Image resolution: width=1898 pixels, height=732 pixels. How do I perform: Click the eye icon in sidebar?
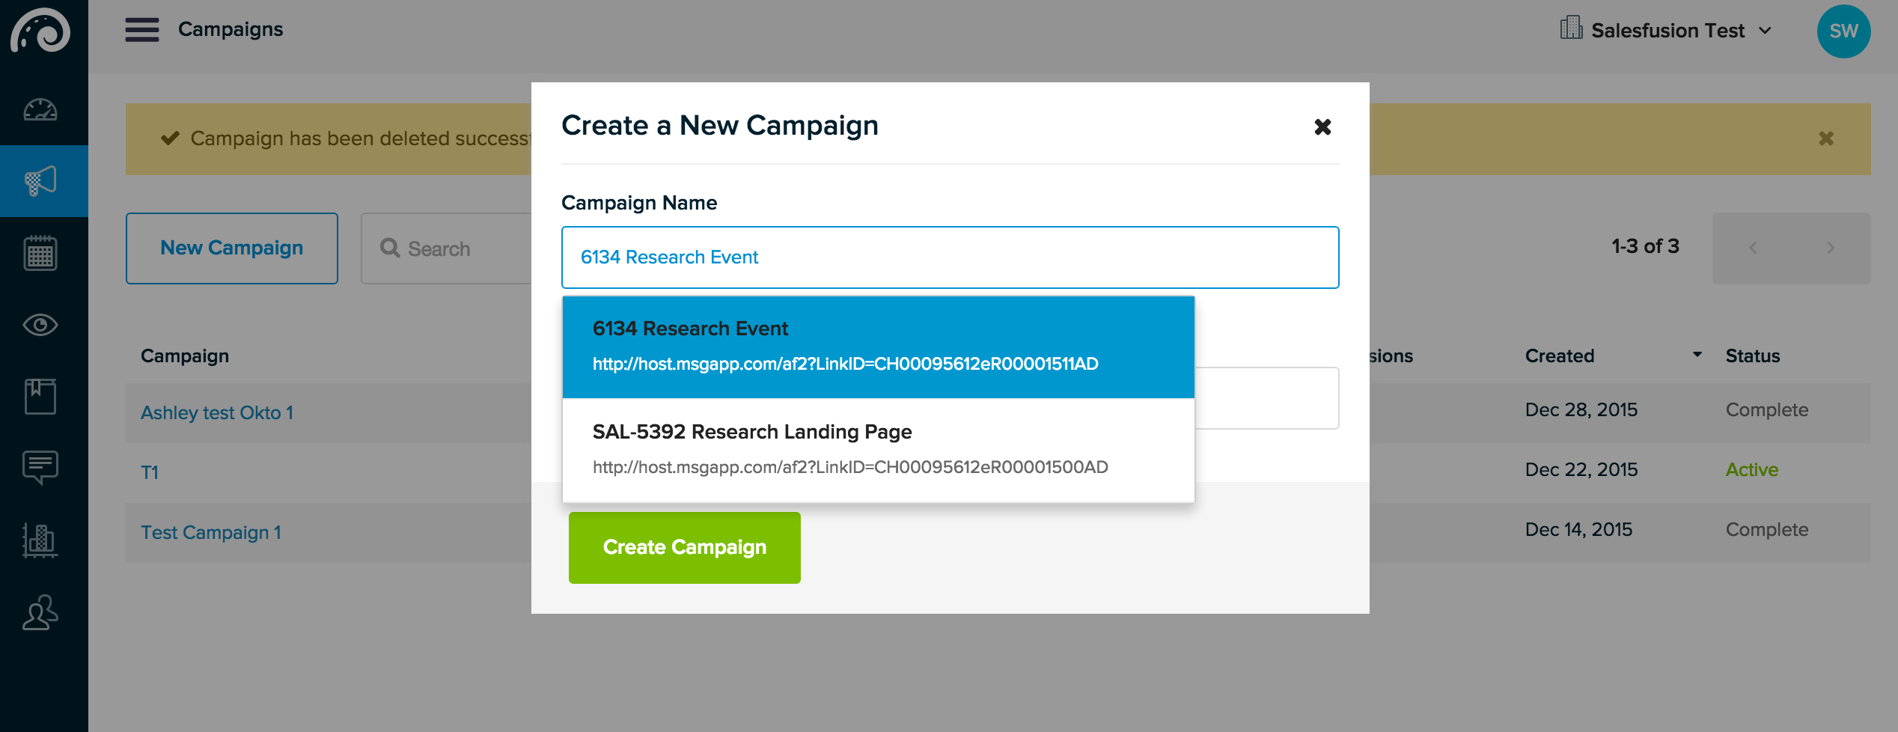click(x=40, y=325)
